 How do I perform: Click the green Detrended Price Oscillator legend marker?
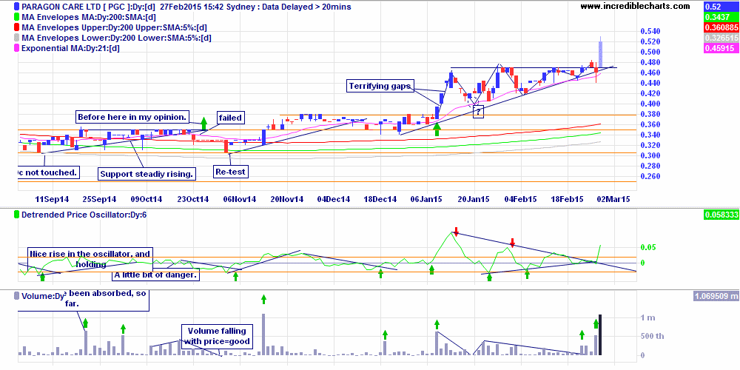click(17, 215)
